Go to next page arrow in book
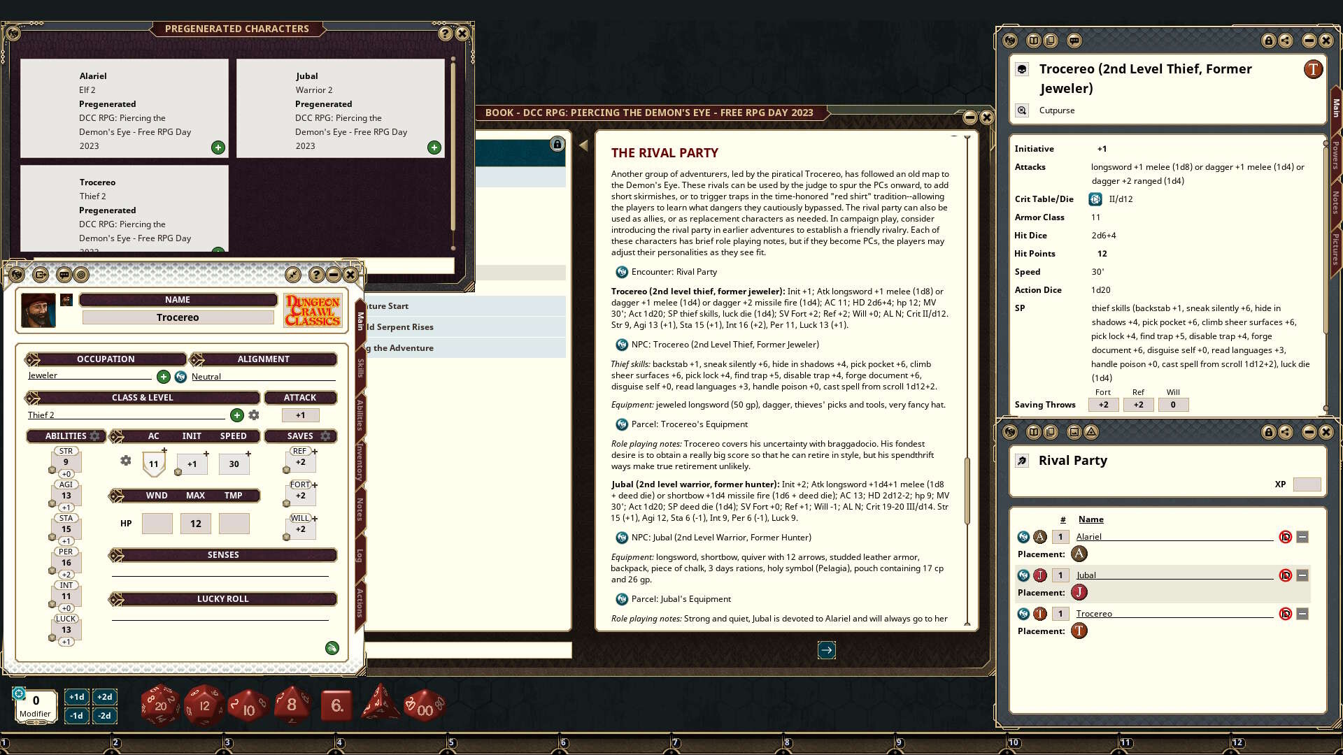 pos(826,650)
